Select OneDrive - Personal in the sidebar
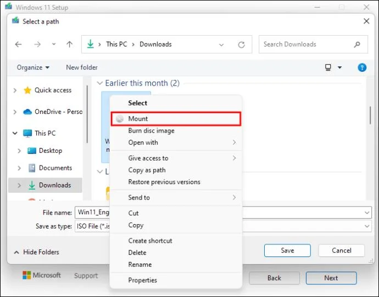379x297 pixels. tap(53, 112)
